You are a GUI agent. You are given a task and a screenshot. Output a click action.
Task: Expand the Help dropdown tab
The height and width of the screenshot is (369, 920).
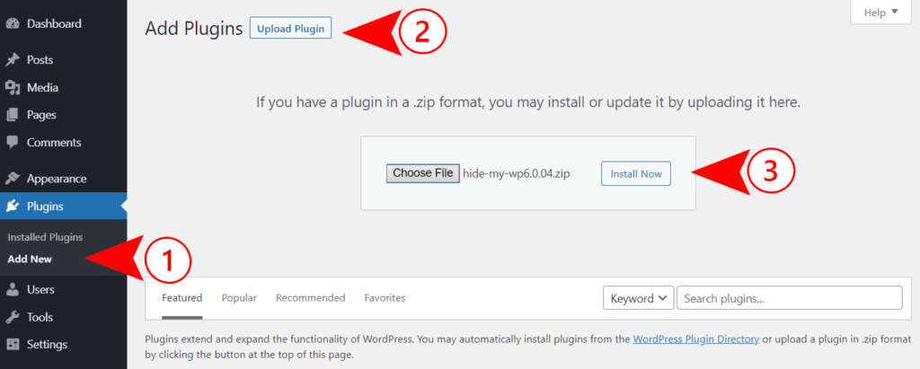[x=880, y=13]
